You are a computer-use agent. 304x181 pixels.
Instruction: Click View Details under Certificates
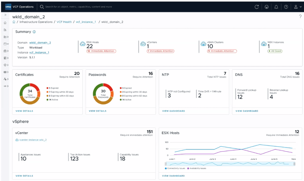(24, 111)
